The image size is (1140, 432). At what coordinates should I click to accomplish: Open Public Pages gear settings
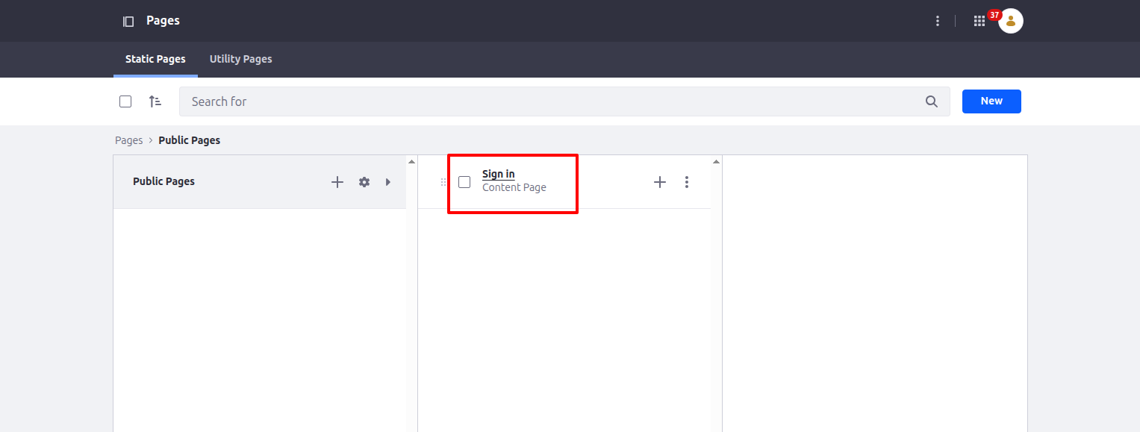click(364, 182)
